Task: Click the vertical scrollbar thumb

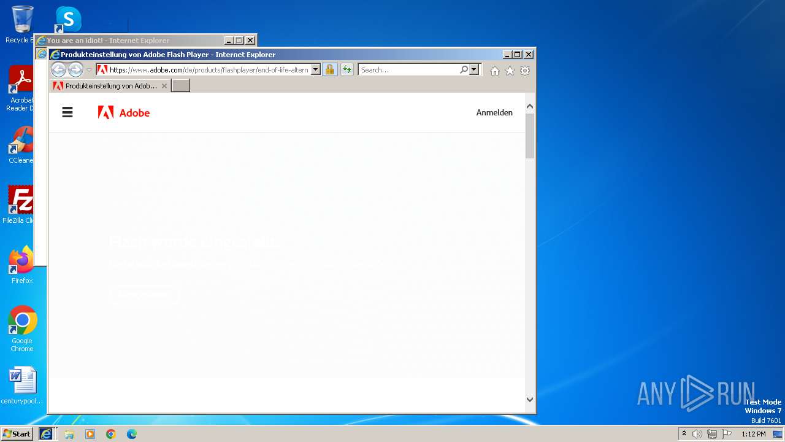Action: [x=530, y=136]
